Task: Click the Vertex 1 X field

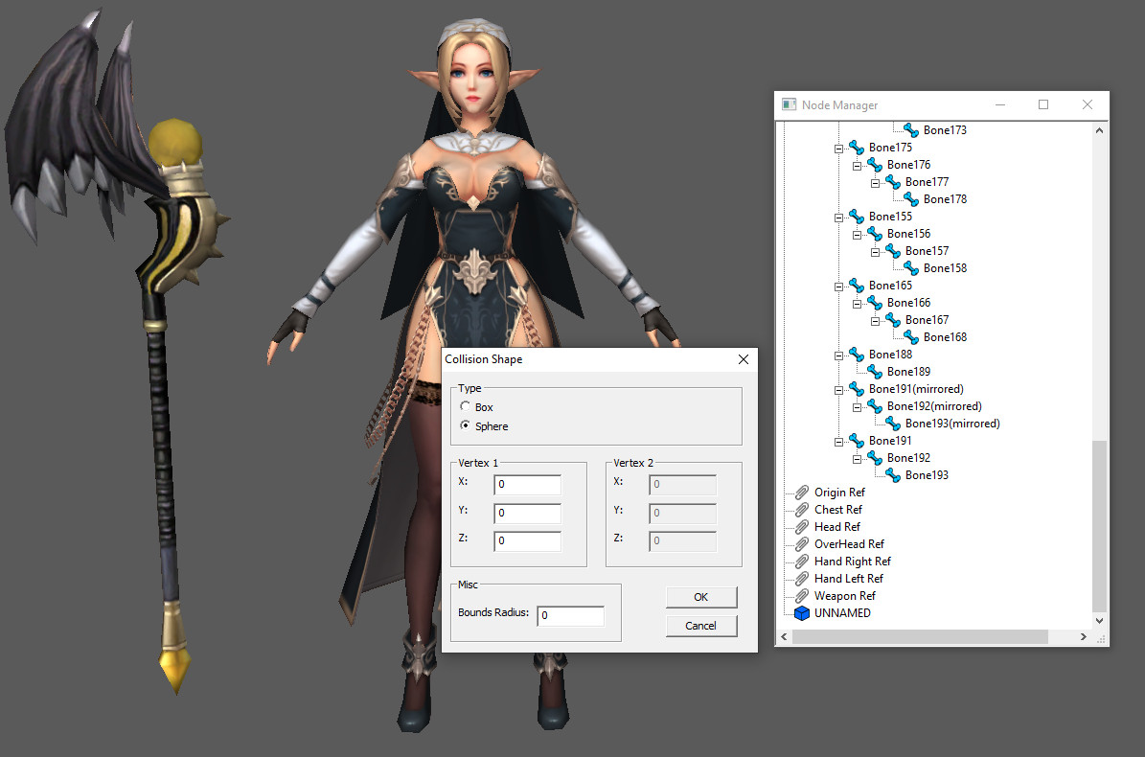Action: [x=527, y=484]
